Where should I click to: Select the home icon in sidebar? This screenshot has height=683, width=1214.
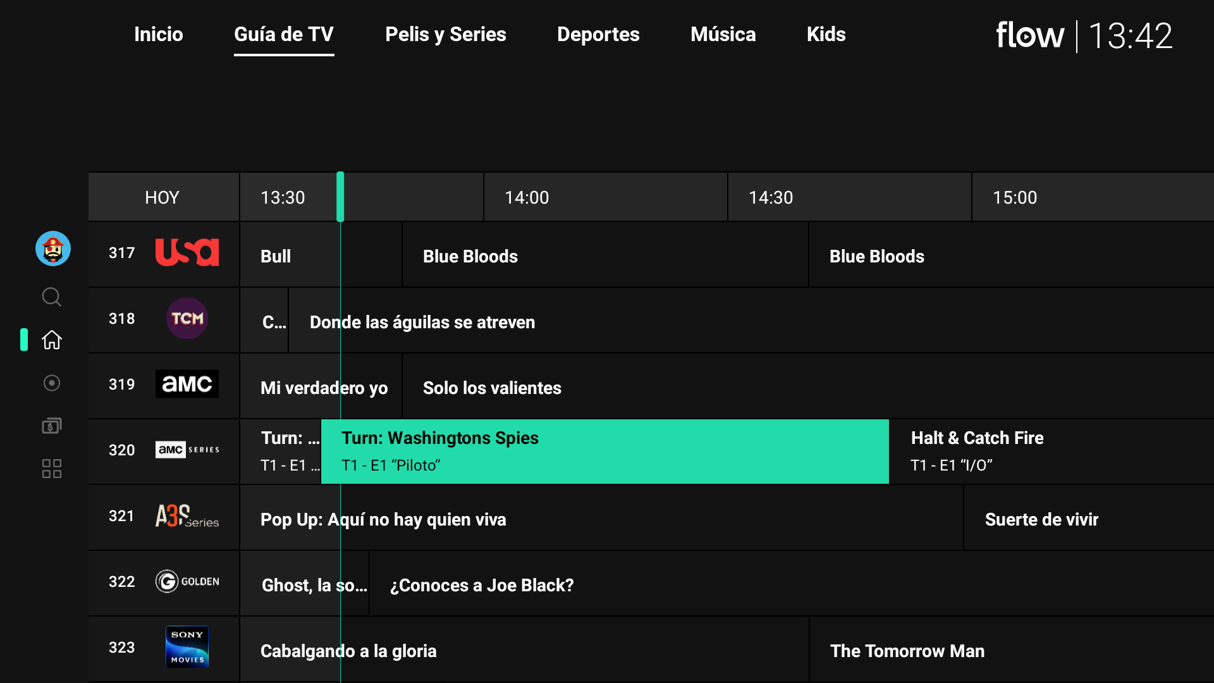point(51,340)
